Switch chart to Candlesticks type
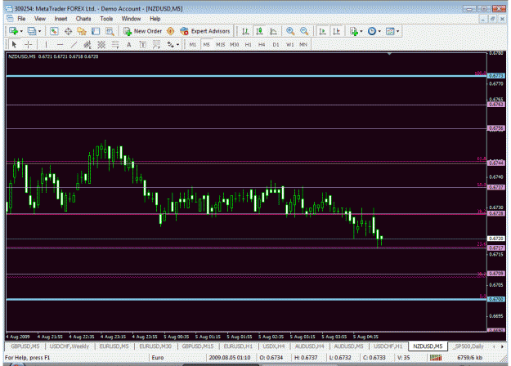The height and width of the screenshot is (366, 511). 259,31
